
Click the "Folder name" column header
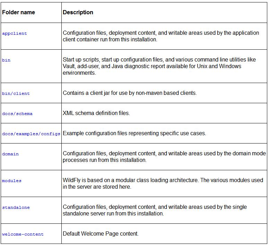coord(19,13)
